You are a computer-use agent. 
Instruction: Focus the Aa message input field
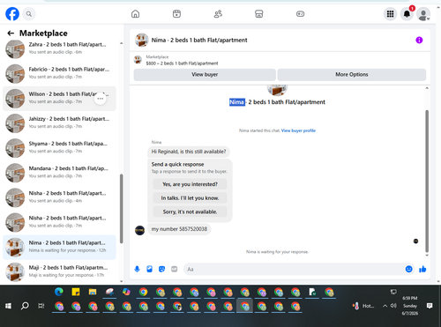[x=294, y=269]
